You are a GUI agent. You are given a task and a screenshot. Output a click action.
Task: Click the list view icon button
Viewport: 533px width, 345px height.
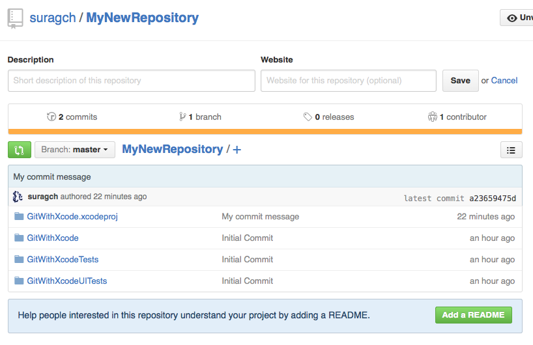(x=511, y=150)
